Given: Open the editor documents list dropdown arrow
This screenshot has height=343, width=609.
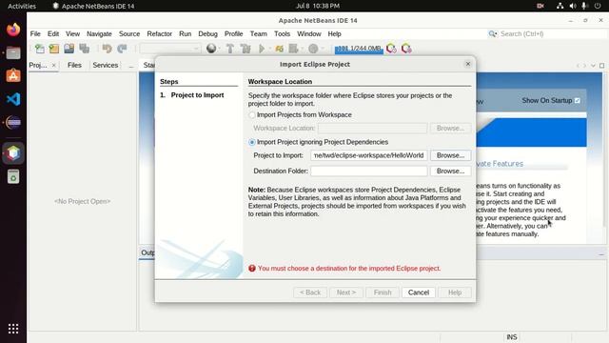Looking at the screenshot, I should (593, 66).
